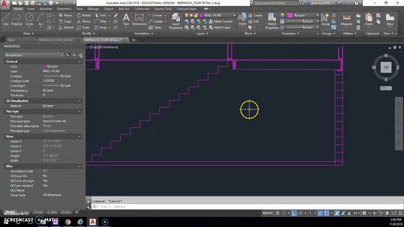Toggle ortho mode in status bar
Viewport: 404px width, 227px height.
(294, 213)
